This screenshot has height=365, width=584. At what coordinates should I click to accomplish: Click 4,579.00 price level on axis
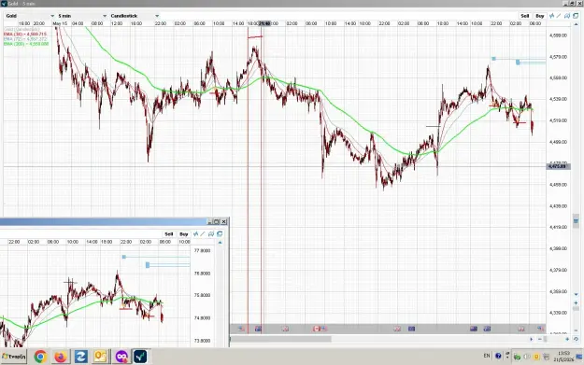(558, 57)
